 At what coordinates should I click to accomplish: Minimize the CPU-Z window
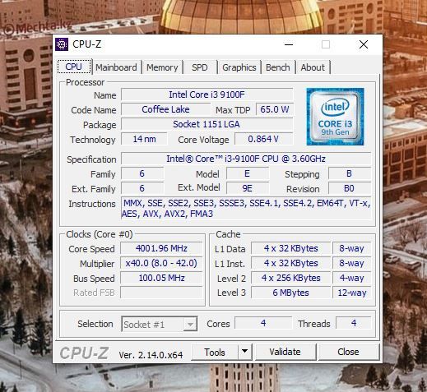coord(289,44)
